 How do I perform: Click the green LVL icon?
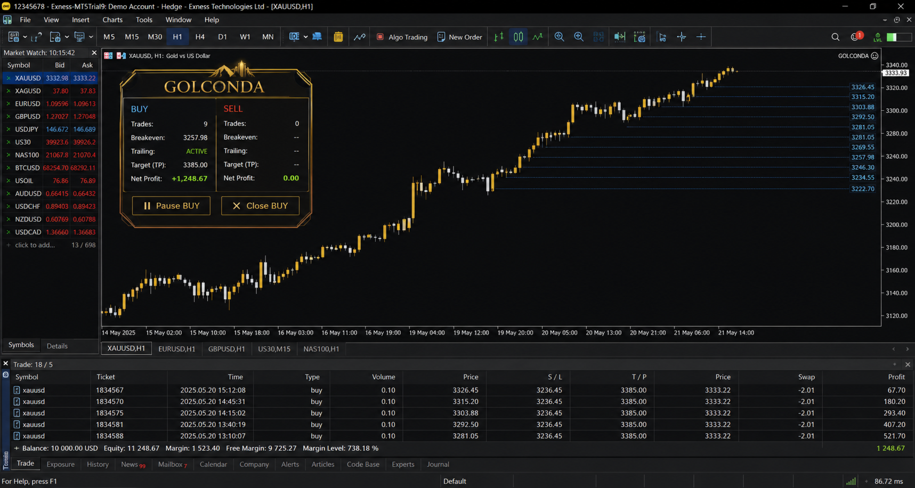[x=877, y=37]
